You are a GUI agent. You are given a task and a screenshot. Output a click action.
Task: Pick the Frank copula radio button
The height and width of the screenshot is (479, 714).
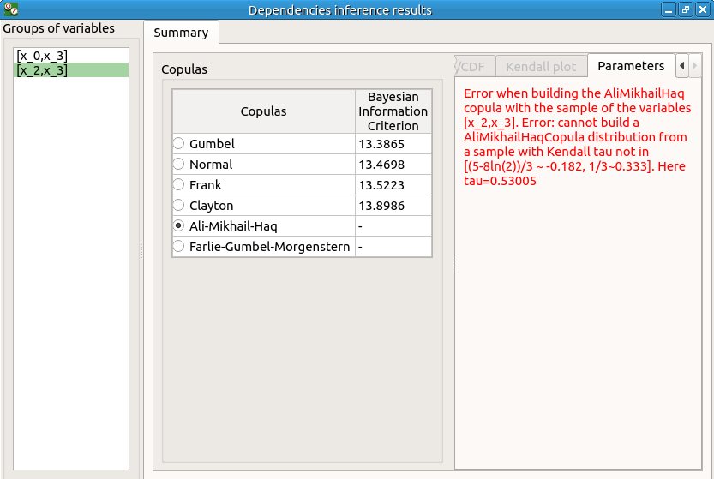[x=179, y=185]
